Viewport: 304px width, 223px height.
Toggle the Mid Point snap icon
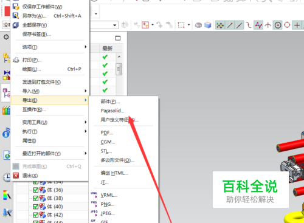pyautogui.click(x=239, y=26)
